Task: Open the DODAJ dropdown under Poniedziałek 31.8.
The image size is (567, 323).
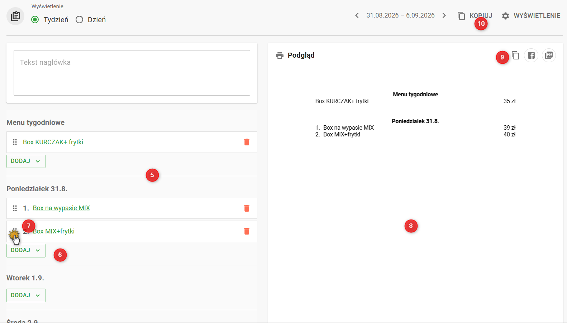Action: coord(26,250)
